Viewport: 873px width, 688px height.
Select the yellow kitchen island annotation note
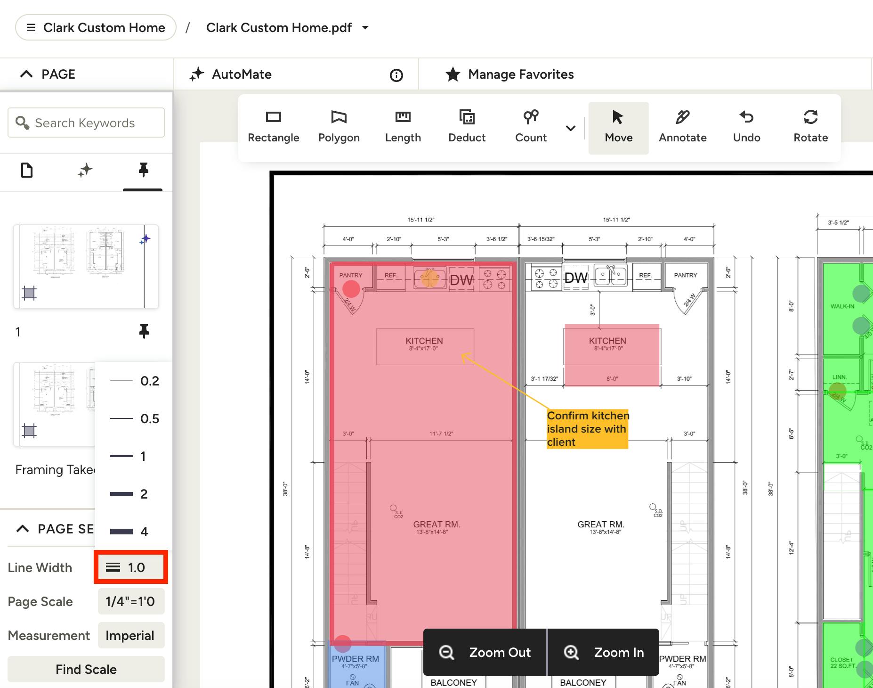[x=588, y=429]
